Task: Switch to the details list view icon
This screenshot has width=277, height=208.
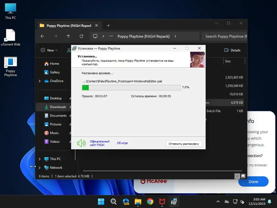Action: coord(237,176)
